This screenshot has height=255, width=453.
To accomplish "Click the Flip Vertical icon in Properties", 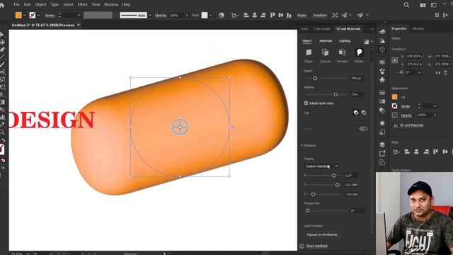I will 445,72.
